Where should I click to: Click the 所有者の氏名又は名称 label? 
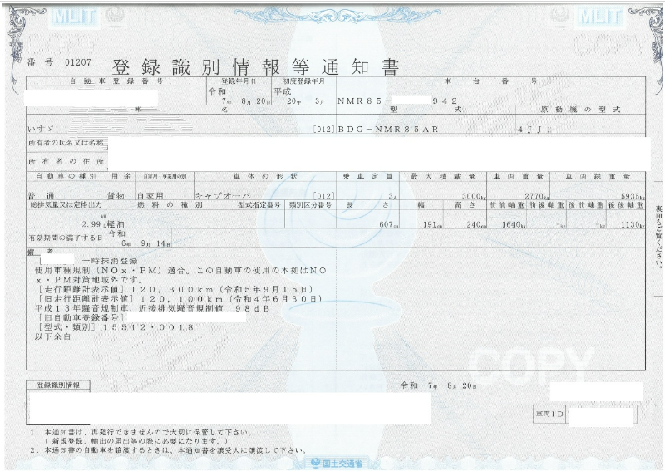click(x=66, y=143)
